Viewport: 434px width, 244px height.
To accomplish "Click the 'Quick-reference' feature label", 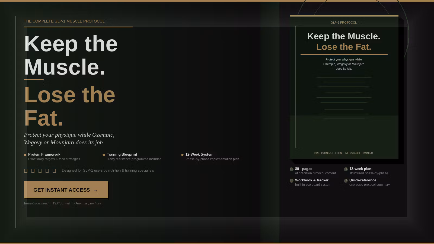I will pyautogui.click(x=363, y=180).
